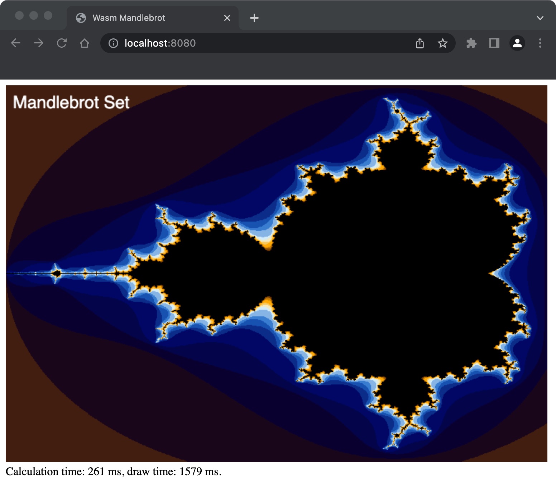Open the user profile menu
556x492 pixels.
[517, 43]
